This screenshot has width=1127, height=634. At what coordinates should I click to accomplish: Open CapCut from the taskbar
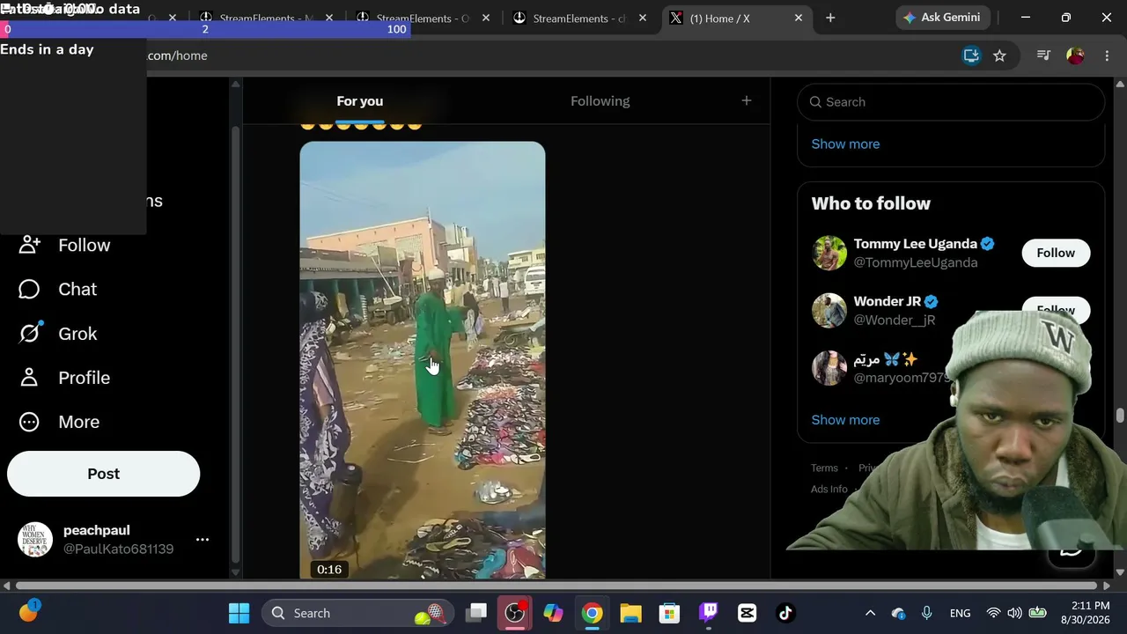click(x=747, y=613)
